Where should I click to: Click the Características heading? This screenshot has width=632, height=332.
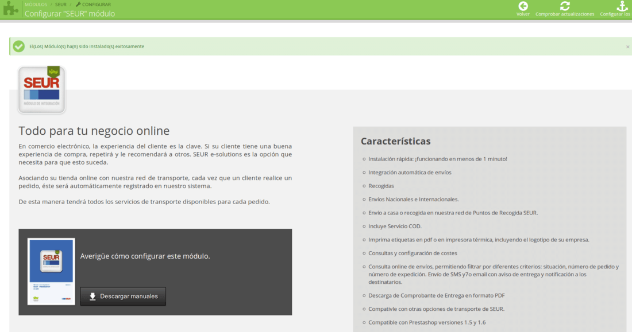pos(395,141)
